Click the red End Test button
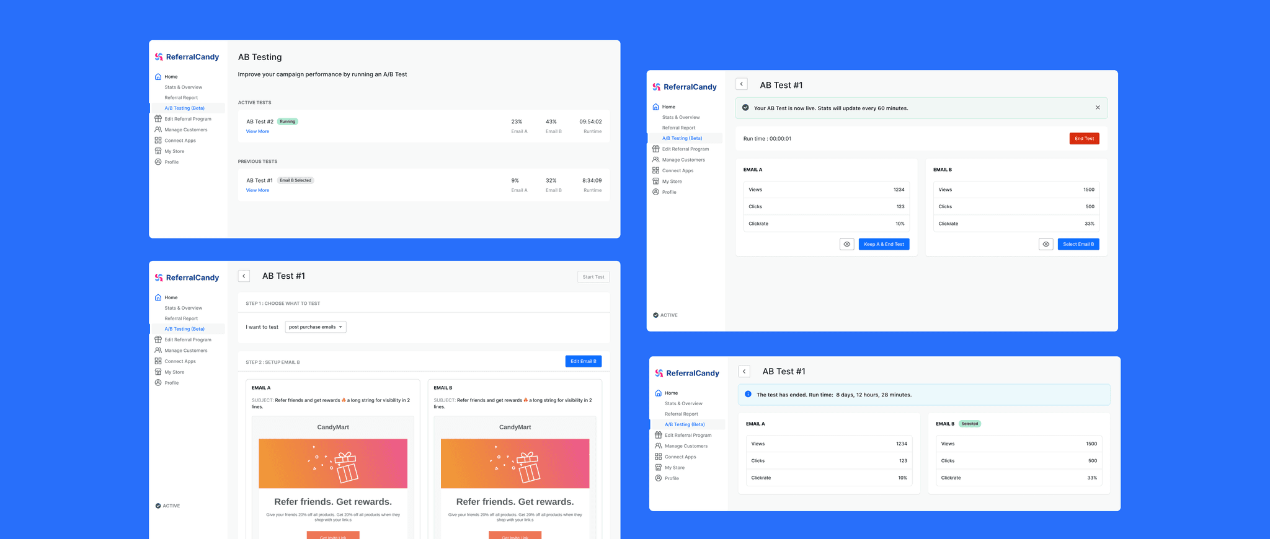The image size is (1270, 539). [x=1085, y=139]
